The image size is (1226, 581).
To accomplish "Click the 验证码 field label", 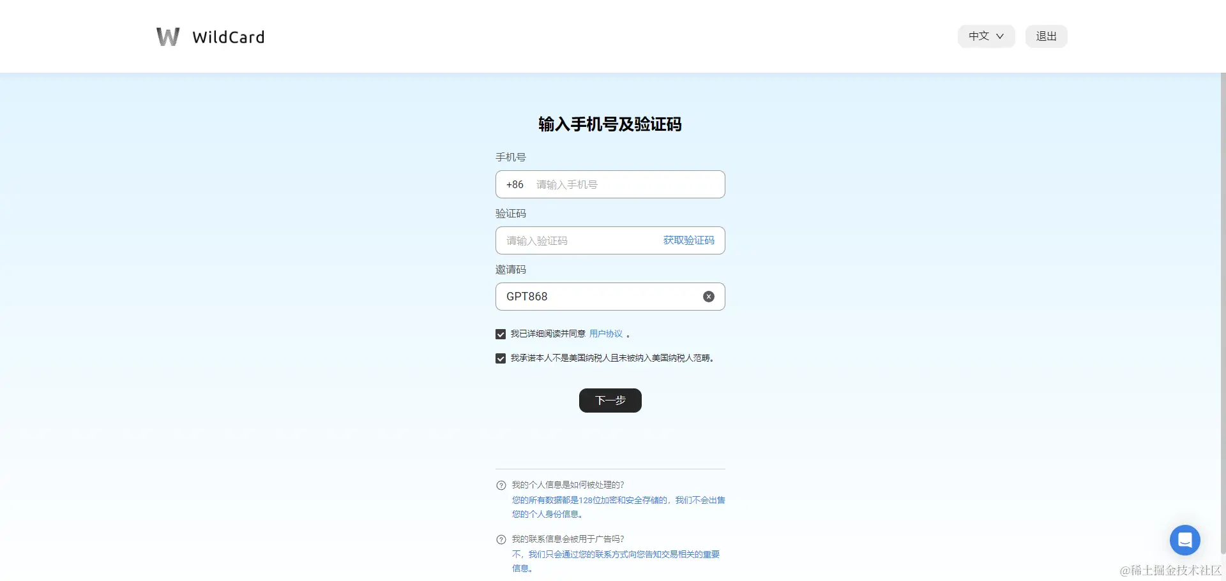I will [x=511, y=213].
